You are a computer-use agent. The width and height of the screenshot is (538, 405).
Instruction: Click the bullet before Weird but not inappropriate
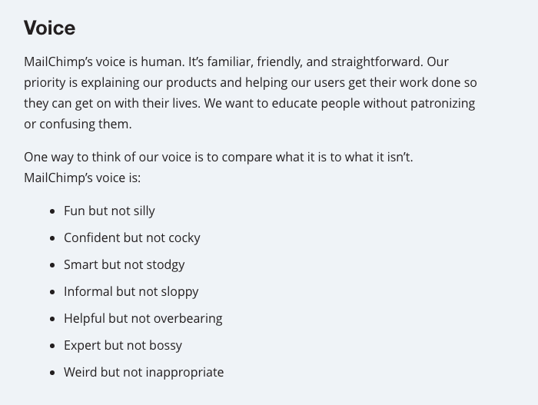[x=52, y=373]
